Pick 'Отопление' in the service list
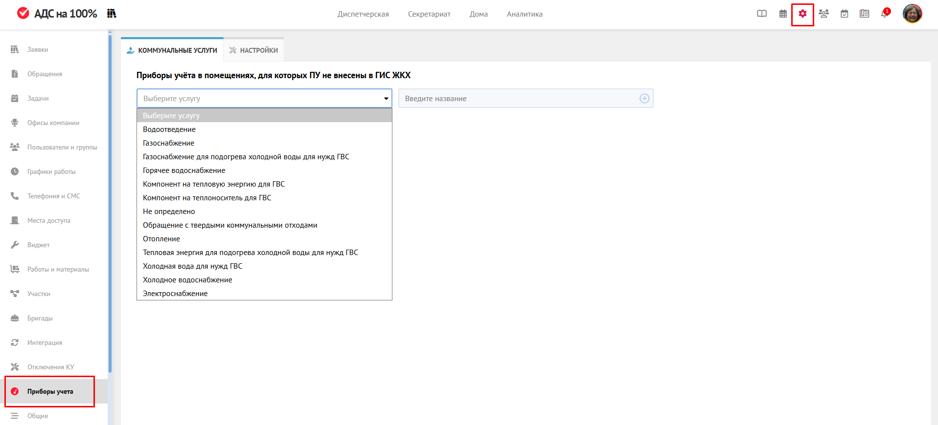Viewport: 938px width, 425px height. coord(161,239)
